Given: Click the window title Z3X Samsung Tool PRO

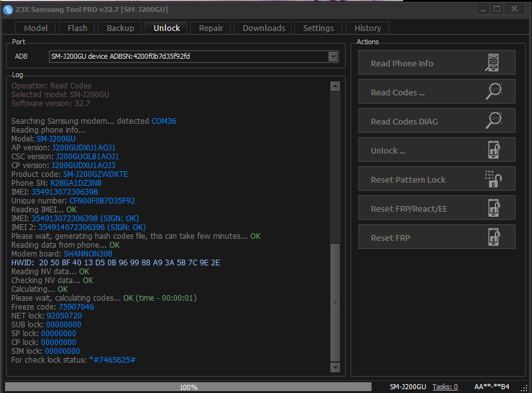Looking at the screenshot, I should [92, 9].
